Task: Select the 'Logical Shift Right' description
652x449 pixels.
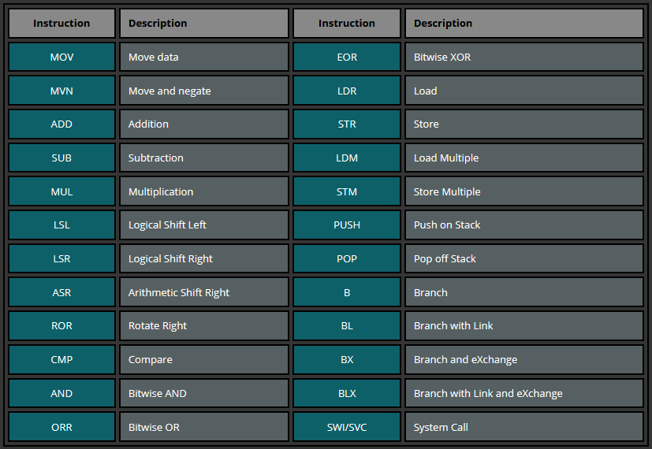Action: coord(170,258)
